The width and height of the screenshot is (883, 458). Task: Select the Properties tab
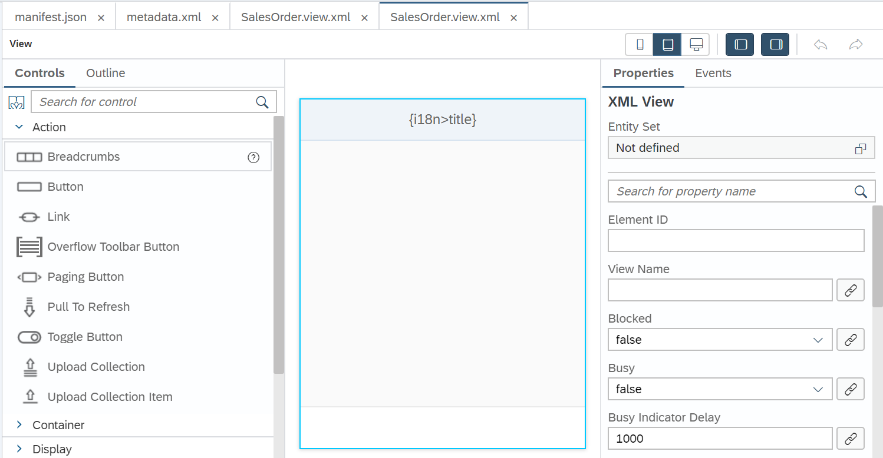(644, 73)
